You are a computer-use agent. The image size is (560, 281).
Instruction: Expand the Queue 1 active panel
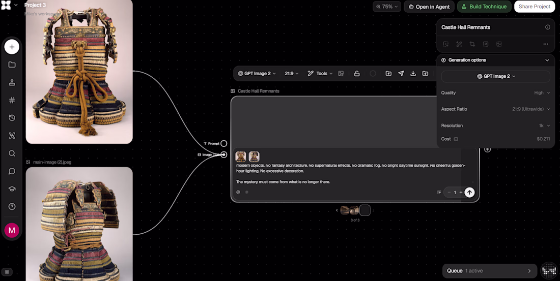[x=490, y=271]
